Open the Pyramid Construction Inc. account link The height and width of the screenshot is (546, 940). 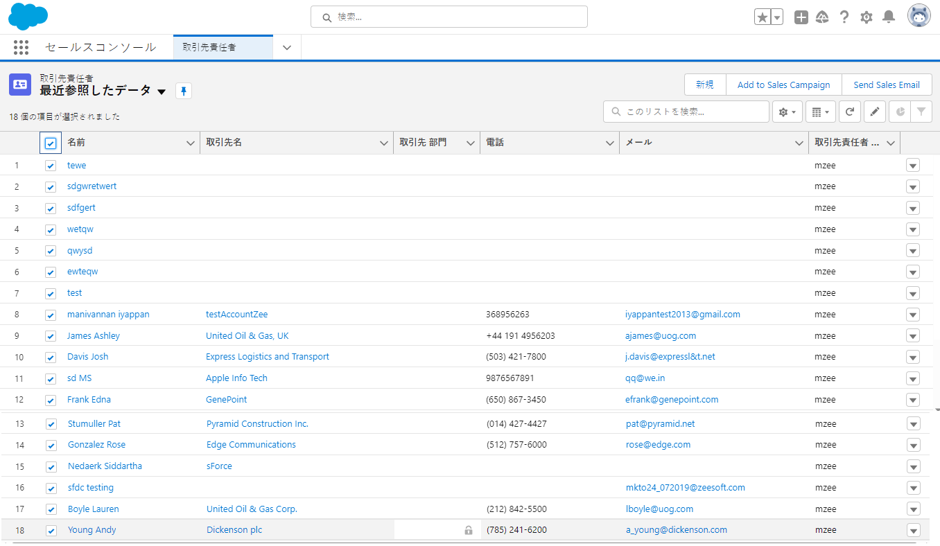click(258, 424)
